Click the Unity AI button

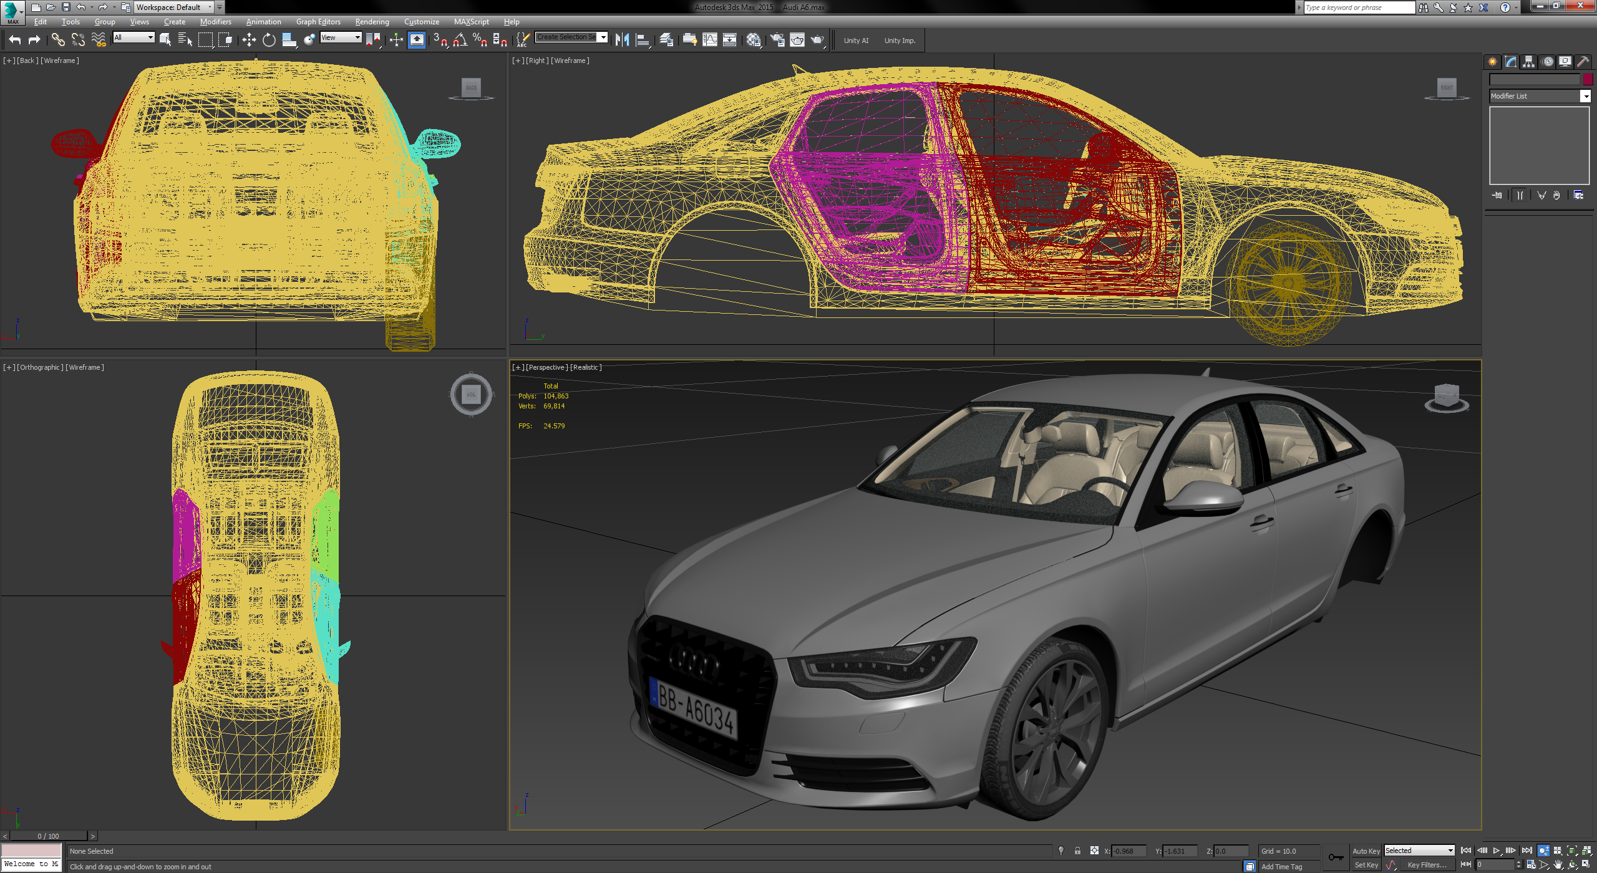point(856,40)
